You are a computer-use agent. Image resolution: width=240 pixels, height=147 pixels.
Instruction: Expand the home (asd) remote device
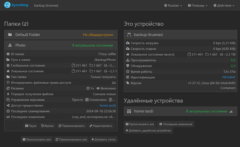coord(180,111)
